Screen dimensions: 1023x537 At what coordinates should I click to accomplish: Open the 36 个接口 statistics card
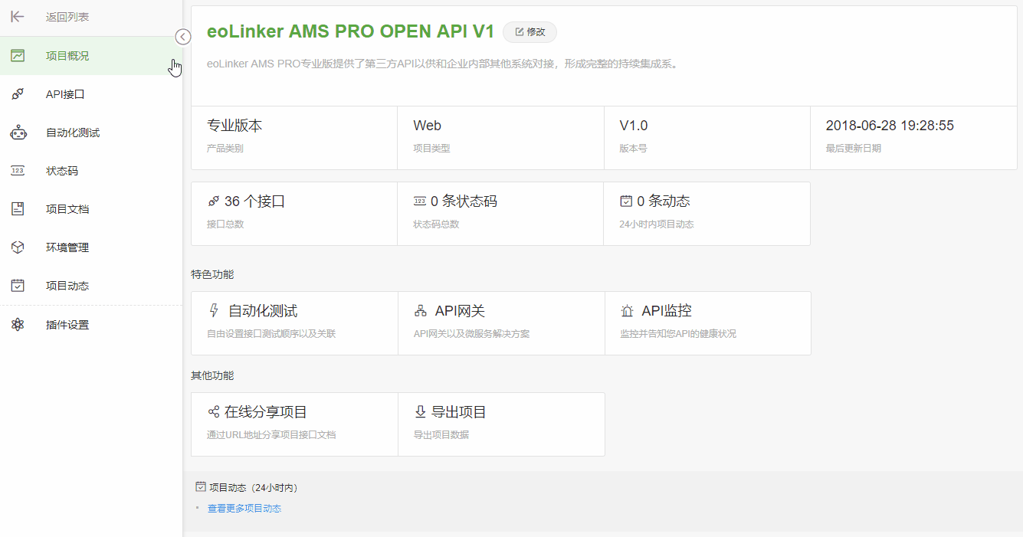coord(294,214)
